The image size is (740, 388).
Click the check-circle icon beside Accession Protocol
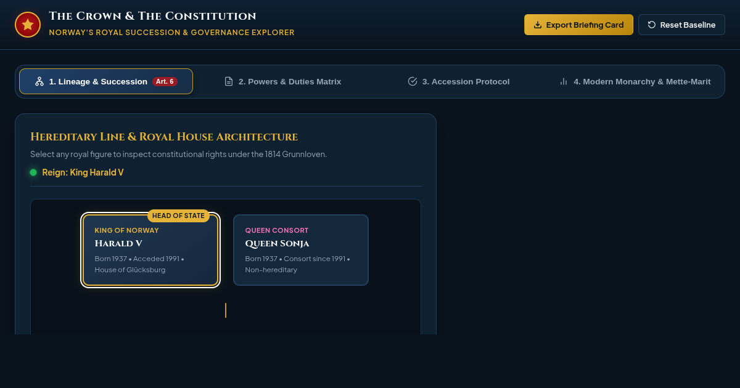pos(413,81)
